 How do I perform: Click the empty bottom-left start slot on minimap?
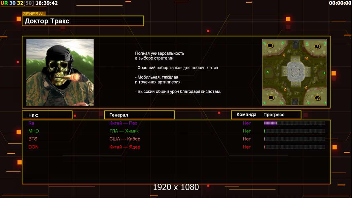pyautogui.click(x=271, y=98)
